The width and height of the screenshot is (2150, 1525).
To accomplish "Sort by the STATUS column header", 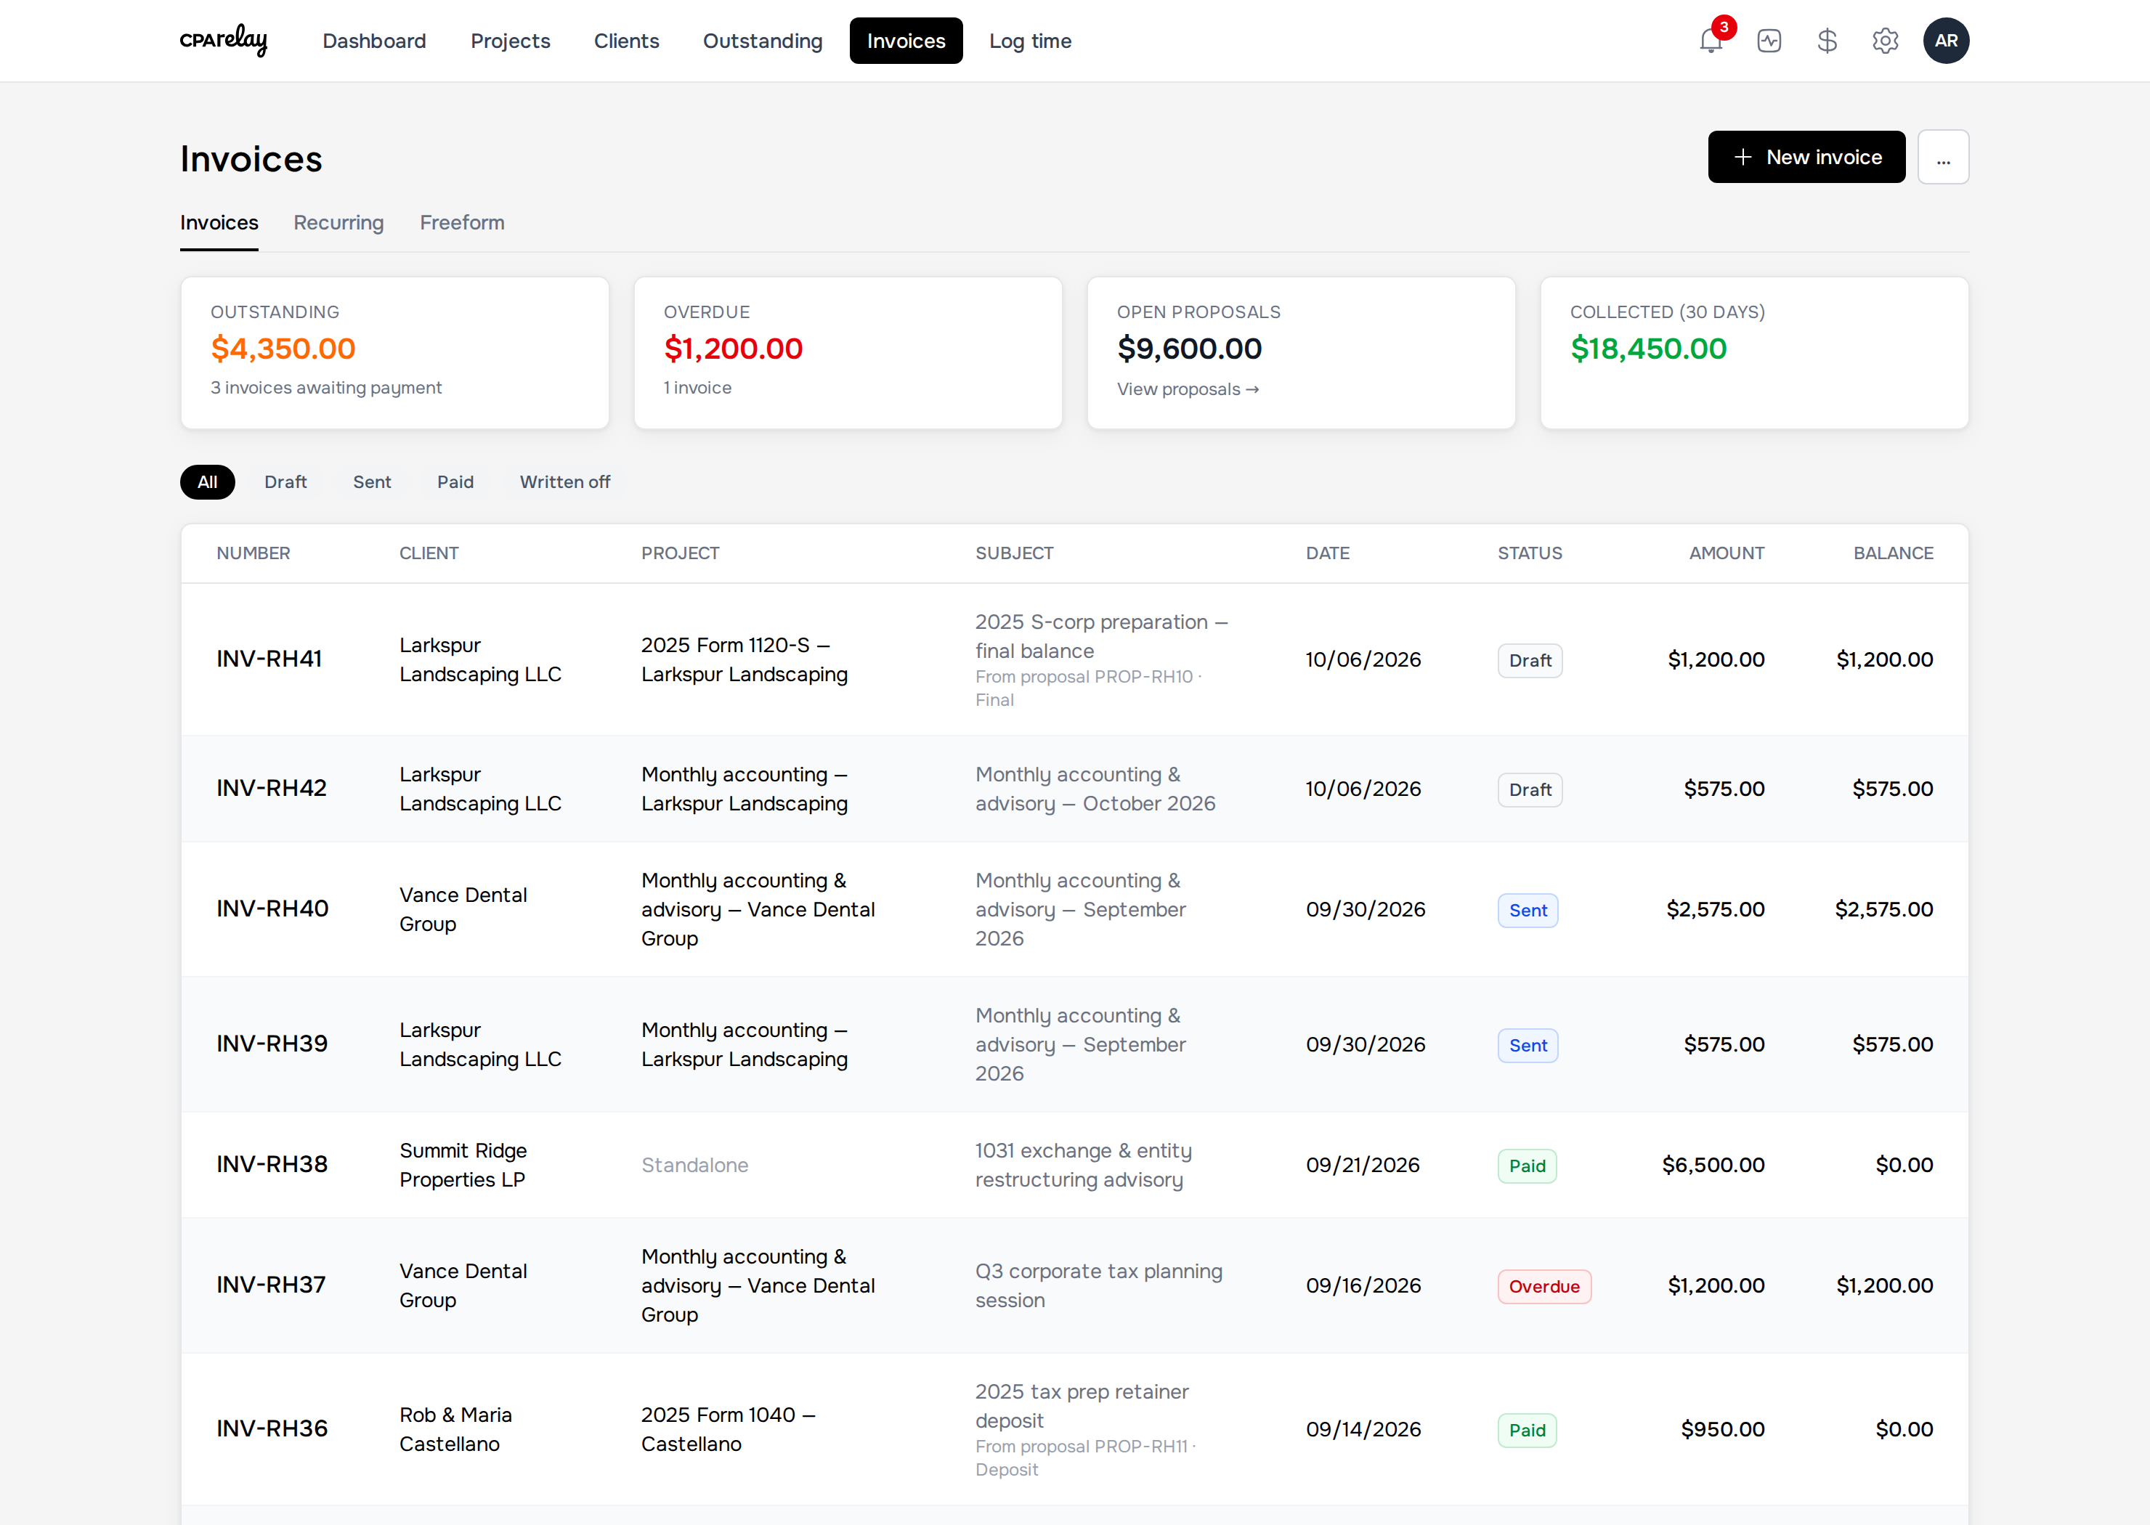I will tap(1529, 553).
